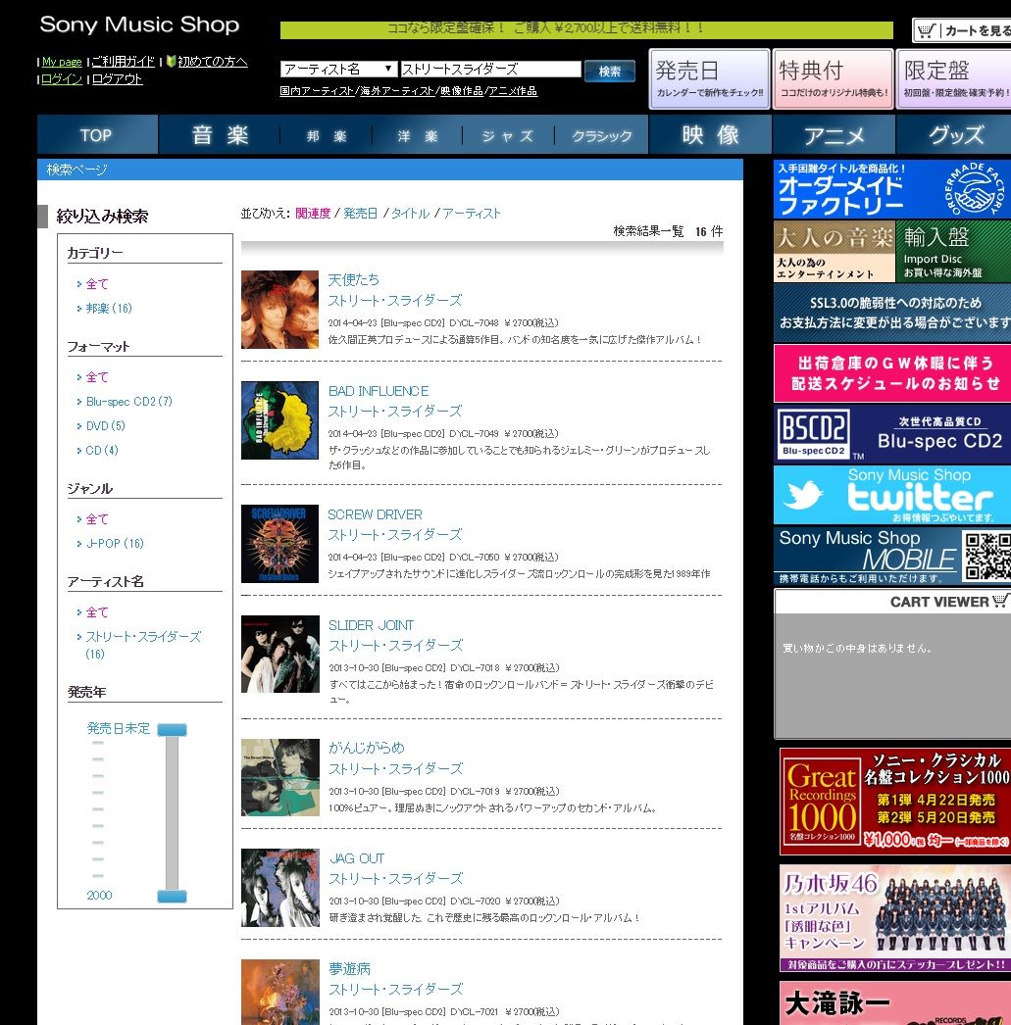Open the アニメ navigation tab
Image resolution: width=1011 pixels, height=1025 pixels.
point(834,134)
